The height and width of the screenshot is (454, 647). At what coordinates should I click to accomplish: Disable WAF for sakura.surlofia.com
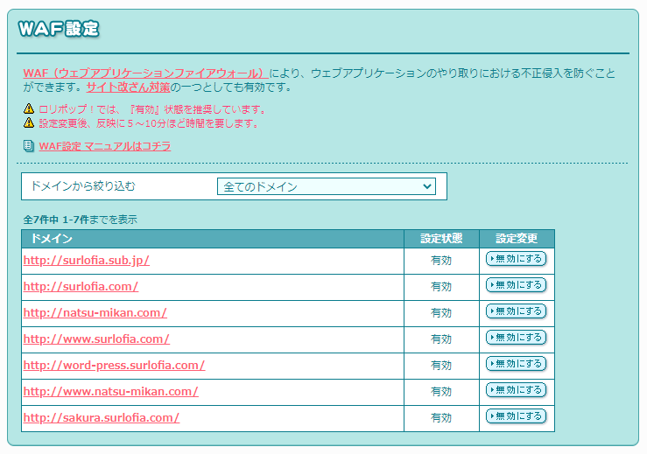click(516, 416)
